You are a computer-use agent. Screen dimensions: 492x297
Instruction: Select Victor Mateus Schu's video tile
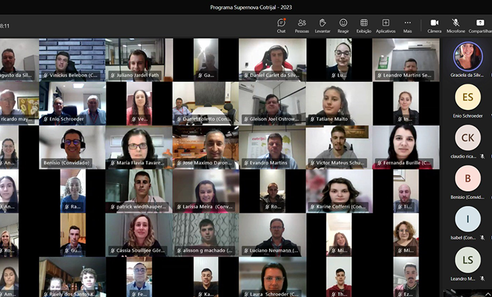pyautogui.click(x=339, y=147)
